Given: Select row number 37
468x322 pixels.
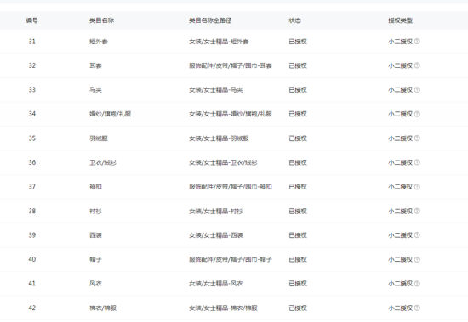Looking at the screenshot, I should point(32,187).
